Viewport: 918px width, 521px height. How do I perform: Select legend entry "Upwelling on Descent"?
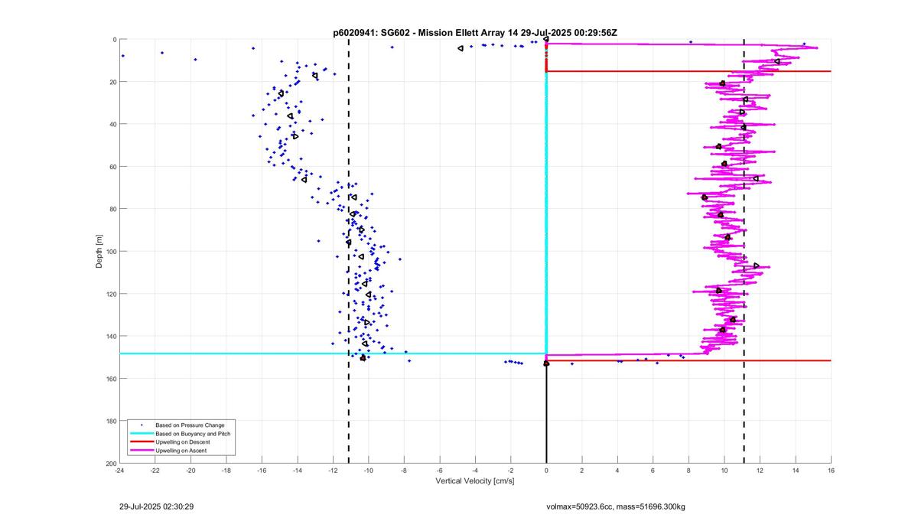click(183, 442)
